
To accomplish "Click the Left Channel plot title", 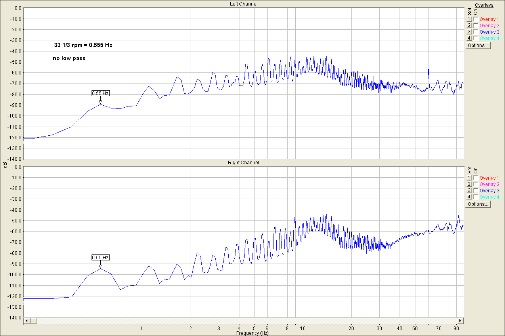I will pos(243,4).
